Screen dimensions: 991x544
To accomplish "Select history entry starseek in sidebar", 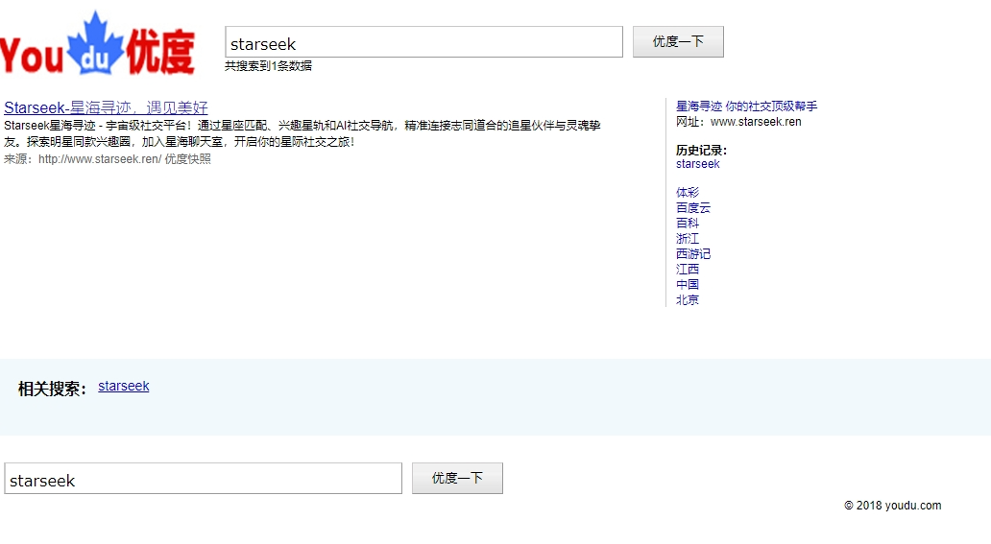I will pyautogui.click(x=698, y=164).
